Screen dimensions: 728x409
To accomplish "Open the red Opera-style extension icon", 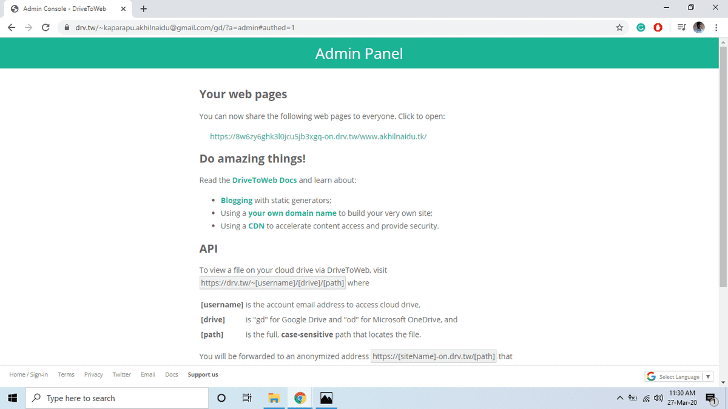I will tap(658, 27).
